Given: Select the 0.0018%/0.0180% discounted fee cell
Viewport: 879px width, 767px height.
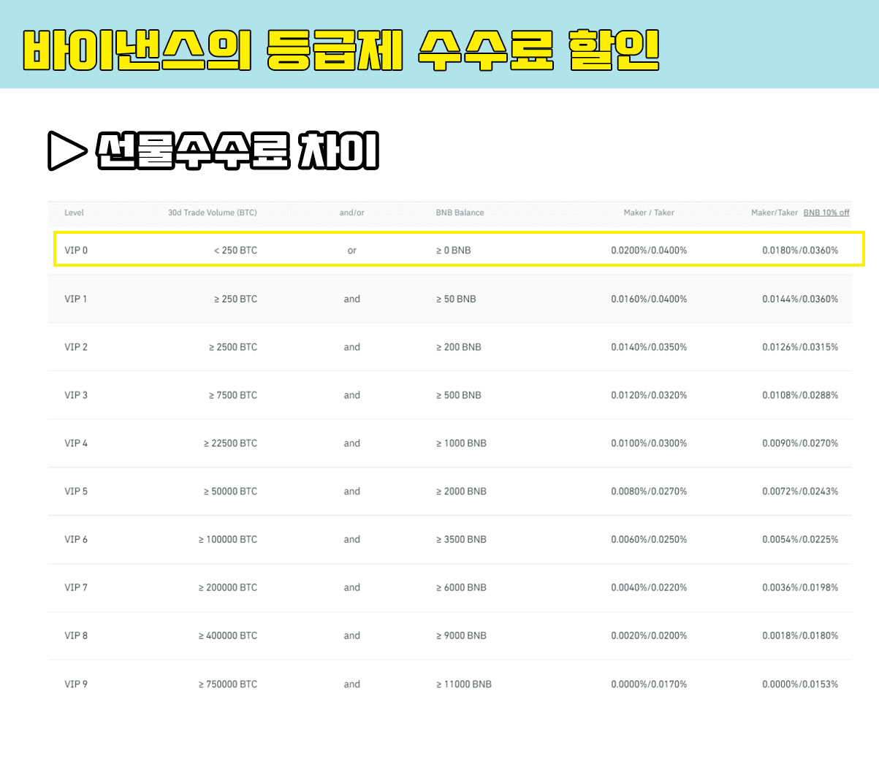Looking at the screenshot, I should coord(800,636).
